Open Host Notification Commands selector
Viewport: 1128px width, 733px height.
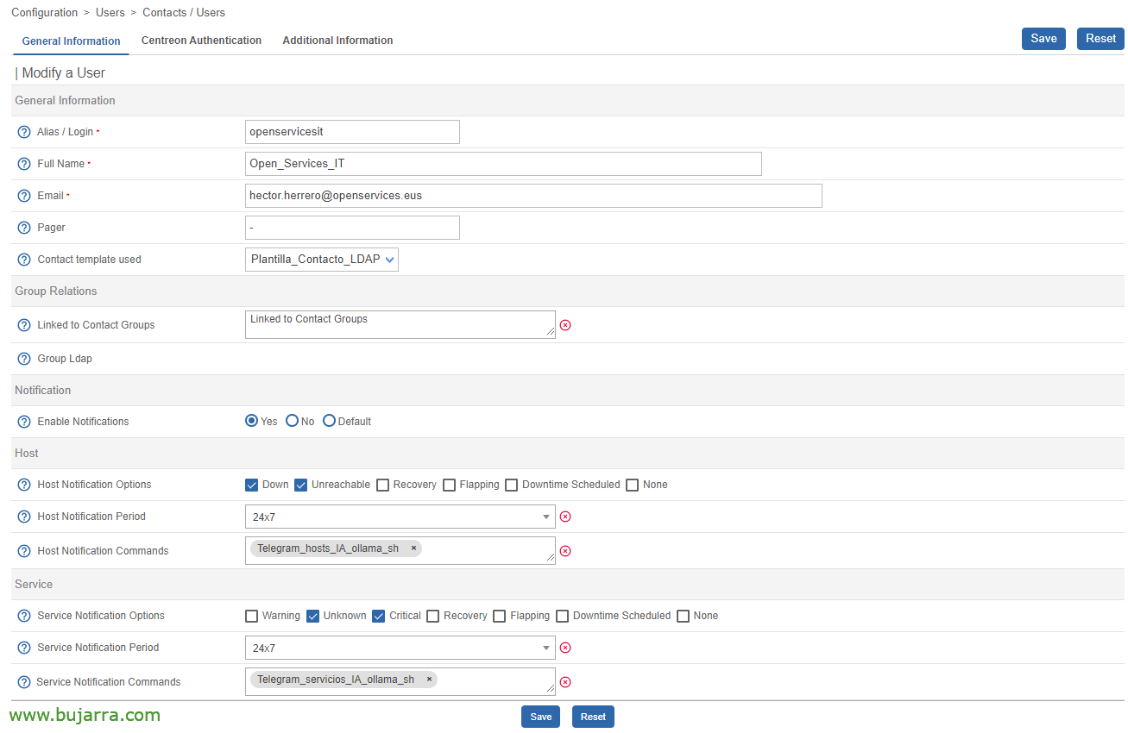400,551
